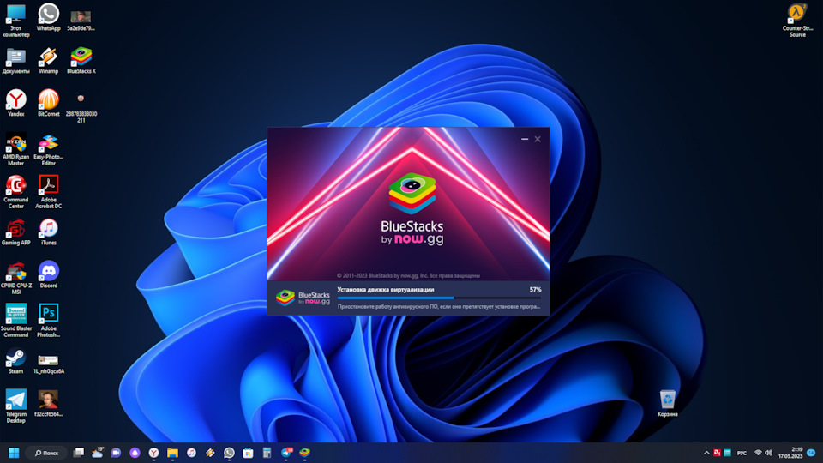Open iTunes from the taskbar
Screen dimensions: 823x463
191,453
